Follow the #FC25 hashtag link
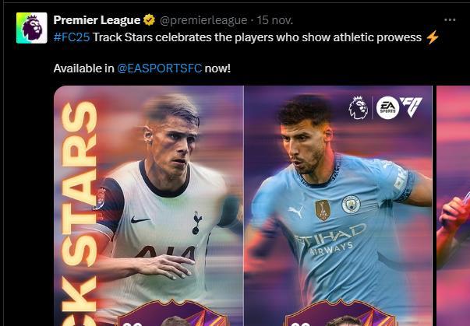Image resolution: width=470 pixels, height=326 pixels. coord(72,37)
